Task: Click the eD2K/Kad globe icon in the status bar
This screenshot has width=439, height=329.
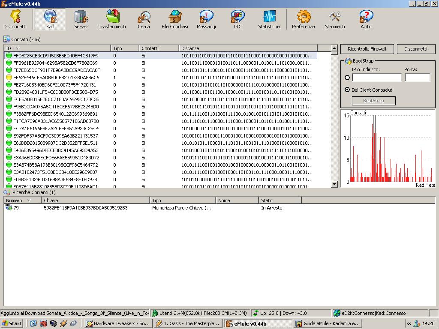Action: pyautogui.click(x=337, y=313)
